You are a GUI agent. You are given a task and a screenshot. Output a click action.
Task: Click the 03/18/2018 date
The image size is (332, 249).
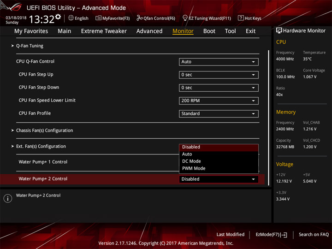(x=16, y=18)
